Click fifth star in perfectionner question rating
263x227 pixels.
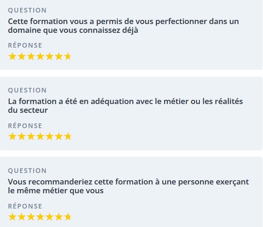(50, 56)
